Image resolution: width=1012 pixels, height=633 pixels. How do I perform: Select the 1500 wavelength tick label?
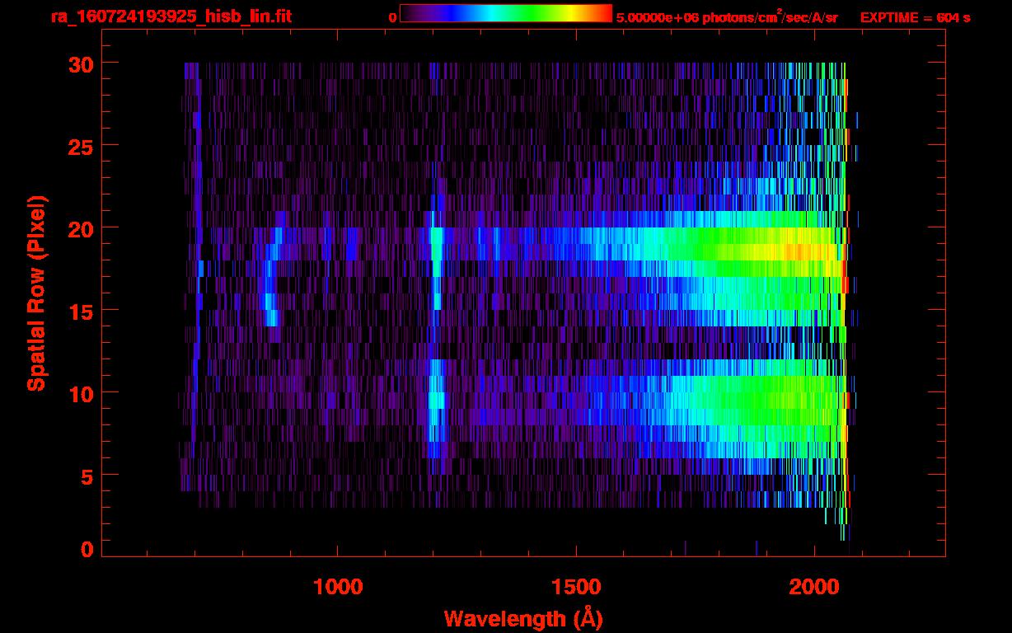(x=576, y=587)
